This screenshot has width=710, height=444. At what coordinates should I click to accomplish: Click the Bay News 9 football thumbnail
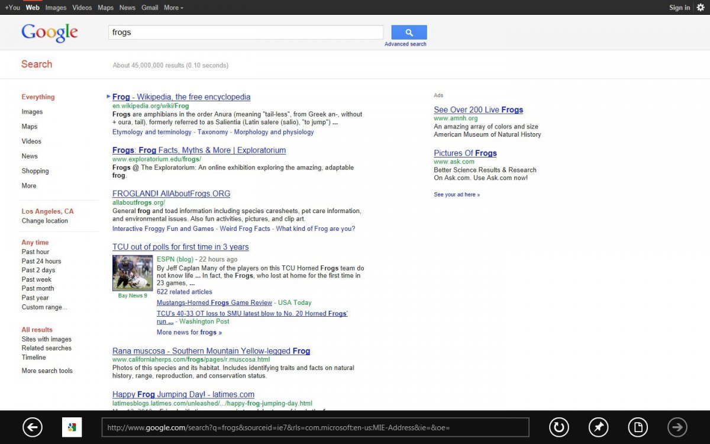(133, 273)
